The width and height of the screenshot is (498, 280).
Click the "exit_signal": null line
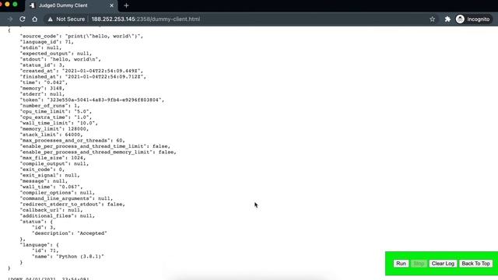pyautogui.click(x=50, y=175)
